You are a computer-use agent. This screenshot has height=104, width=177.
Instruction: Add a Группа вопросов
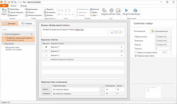[x=15, y=12]
